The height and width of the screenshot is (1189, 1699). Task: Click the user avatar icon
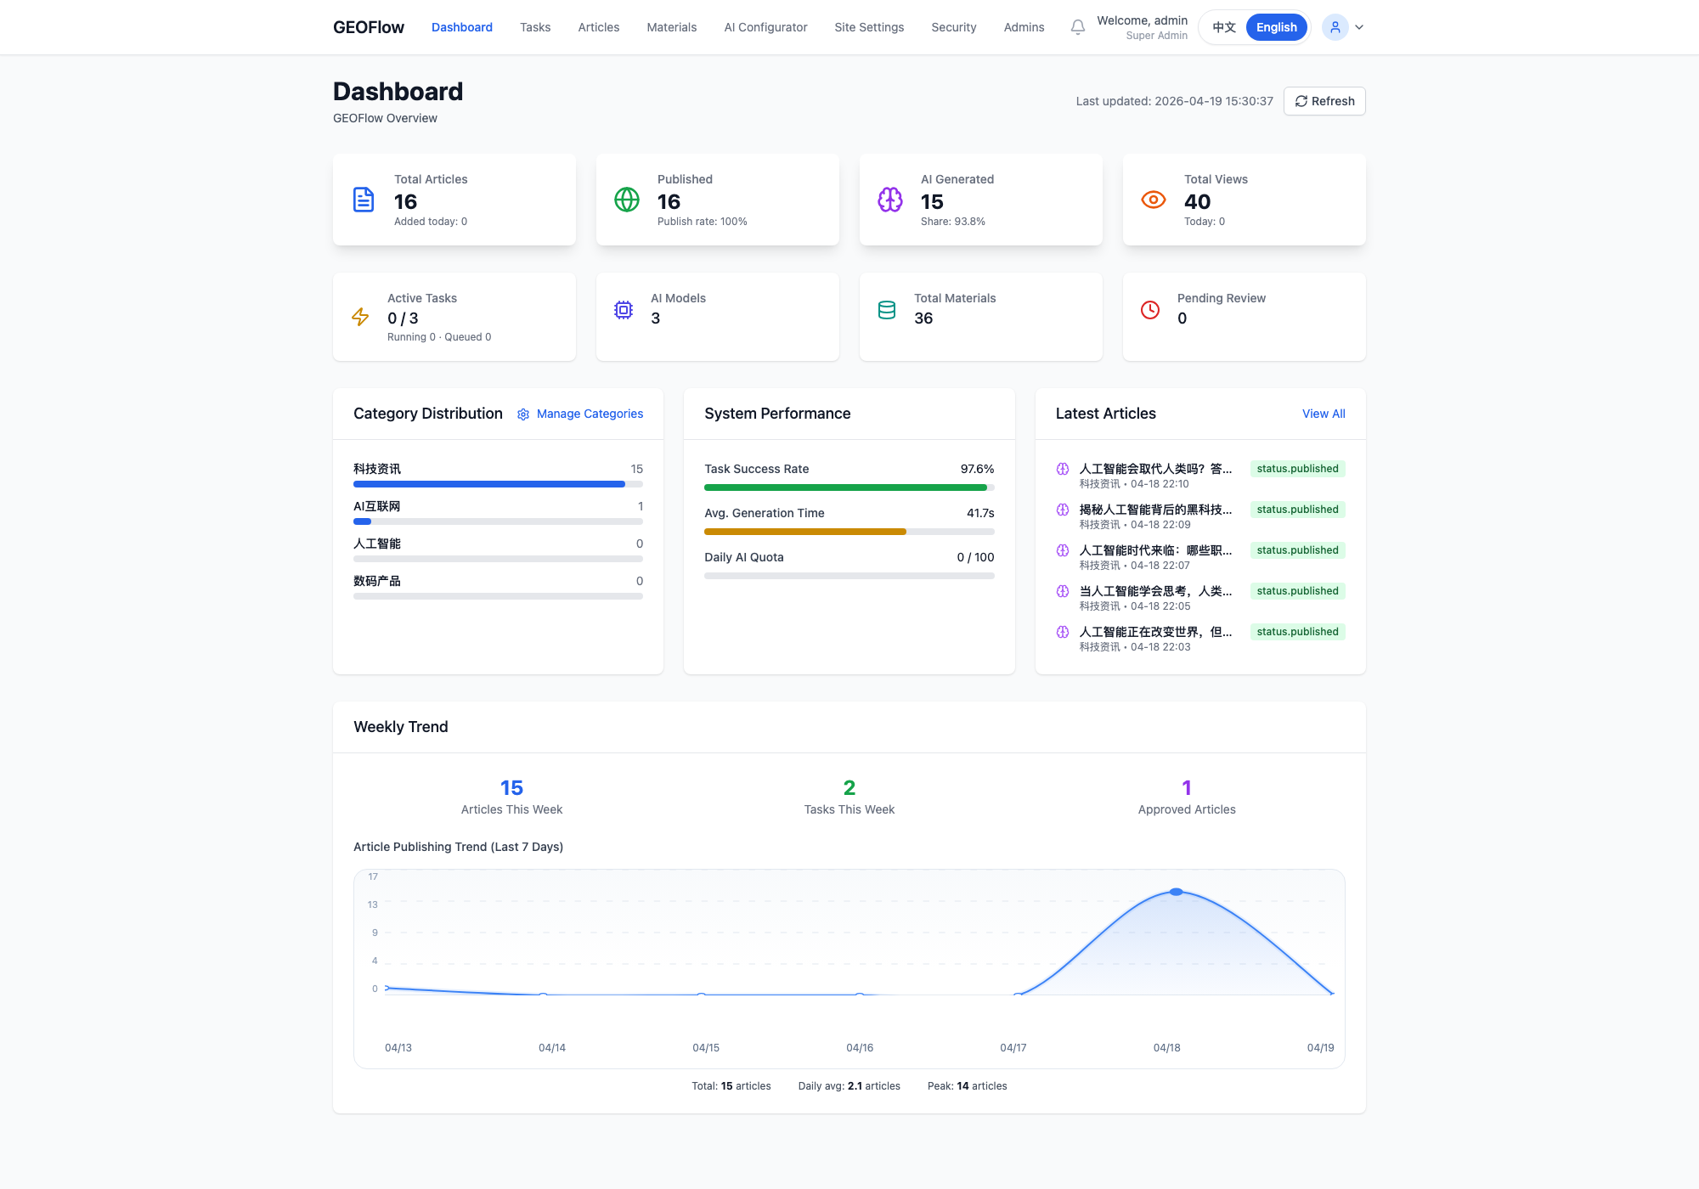[x=1335, y=27]
